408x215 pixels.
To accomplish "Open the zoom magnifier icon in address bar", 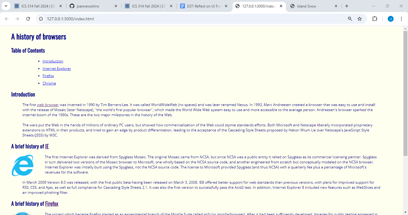I will tap(350, 19).
